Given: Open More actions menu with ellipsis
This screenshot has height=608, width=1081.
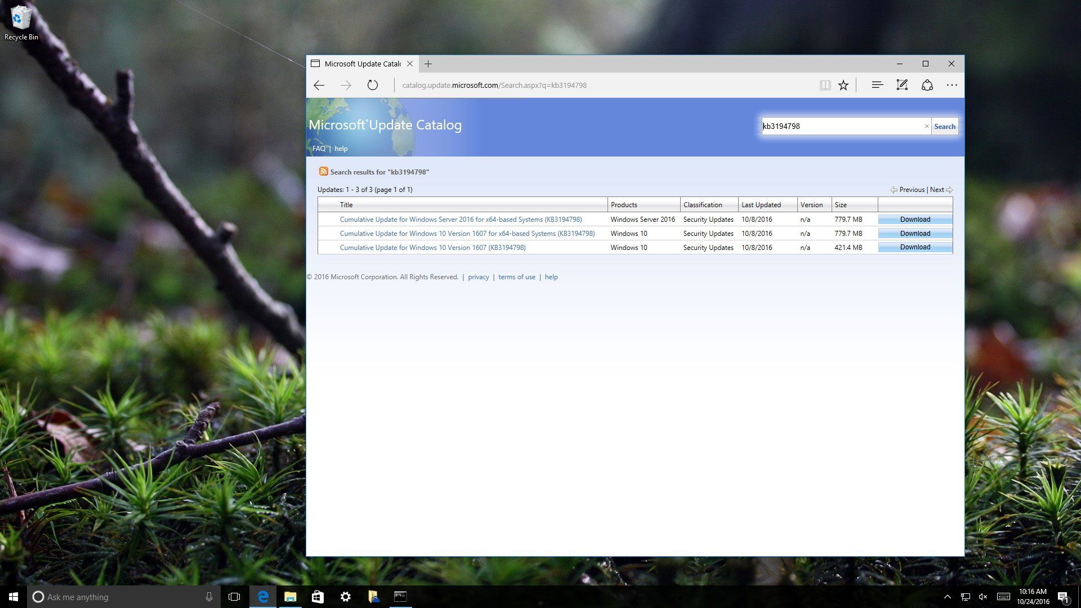Looking at the screenshot, I should [x=952, y=85].
